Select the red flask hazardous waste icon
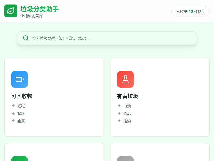214x161 pixels. (125, 79)
